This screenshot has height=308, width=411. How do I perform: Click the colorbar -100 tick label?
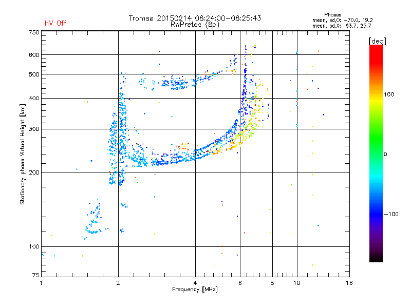(x=391, y=214)
